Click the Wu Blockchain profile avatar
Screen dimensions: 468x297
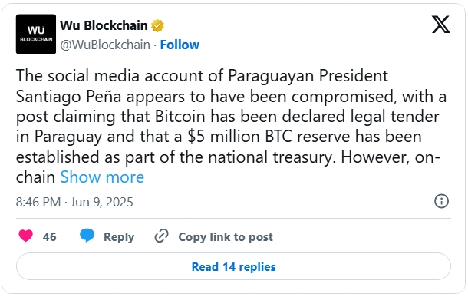point(36,35)
